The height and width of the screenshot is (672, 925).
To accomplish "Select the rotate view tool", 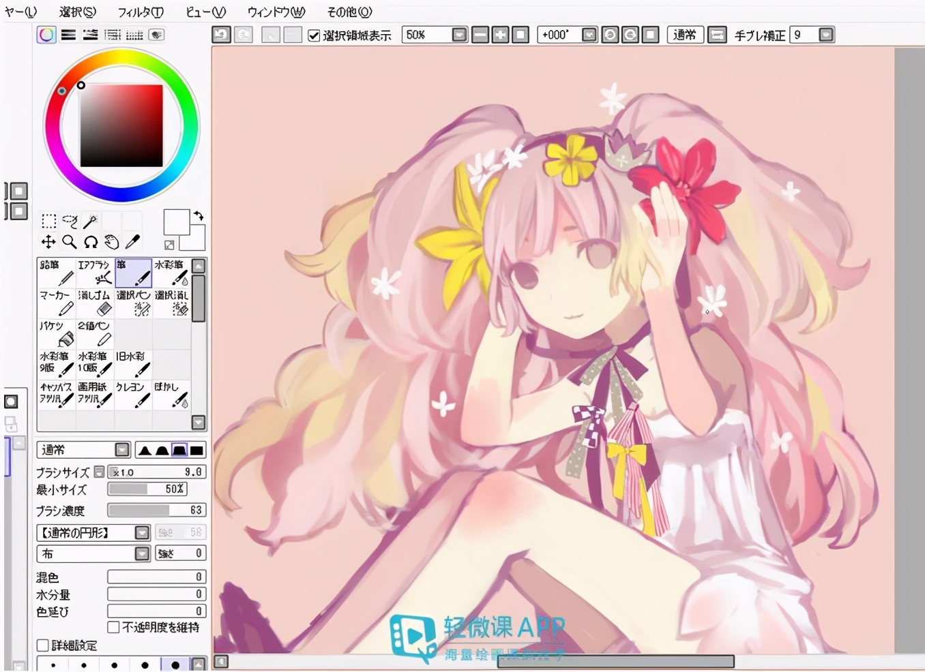I will (91, 241).
